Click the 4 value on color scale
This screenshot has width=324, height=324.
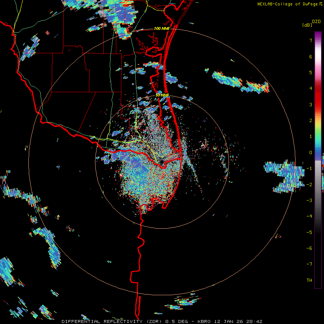[311, 89]
